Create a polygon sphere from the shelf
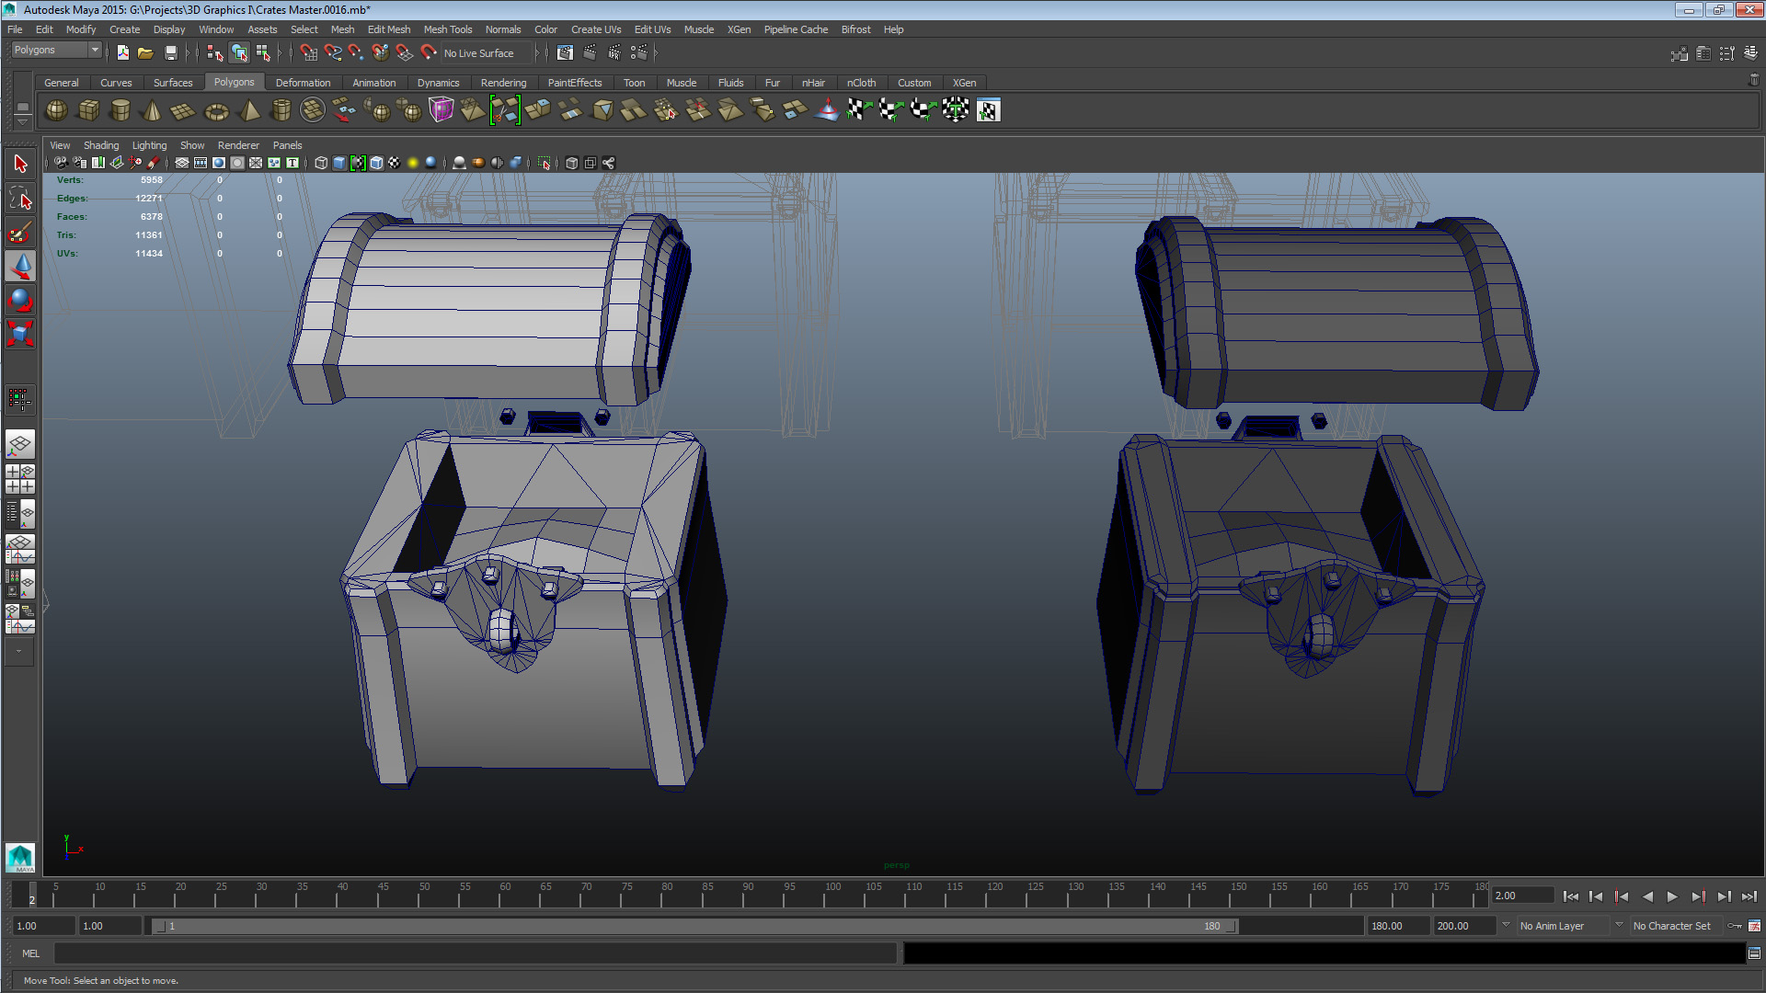The width and height of the screenshot is (1766, 993). 56,110
